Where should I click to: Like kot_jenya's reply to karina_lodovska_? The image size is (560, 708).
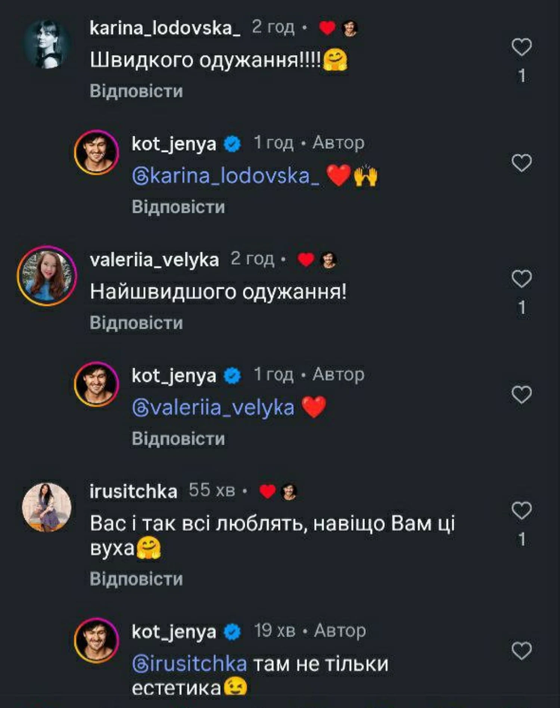pos(521,163)
